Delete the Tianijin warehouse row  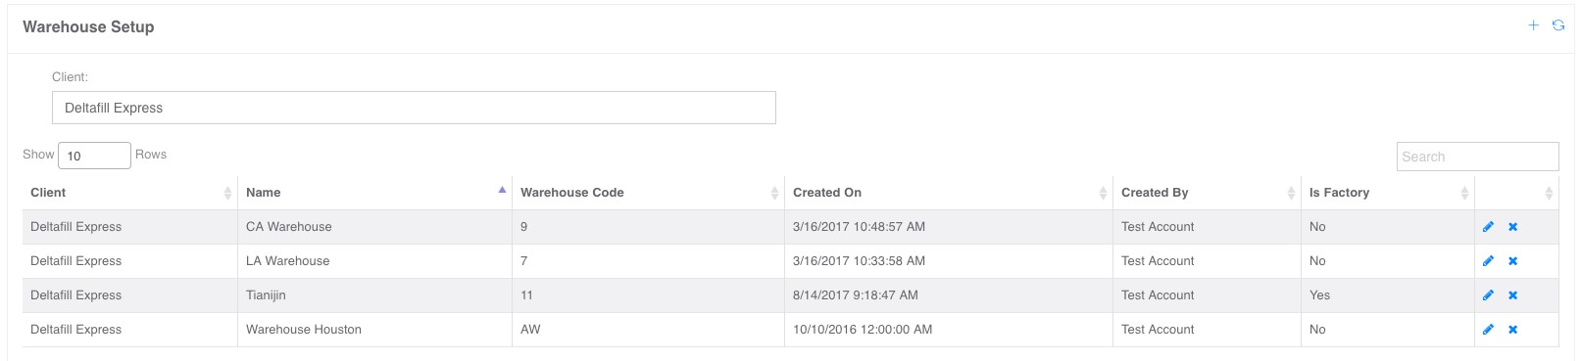(x=1512, y=295)
